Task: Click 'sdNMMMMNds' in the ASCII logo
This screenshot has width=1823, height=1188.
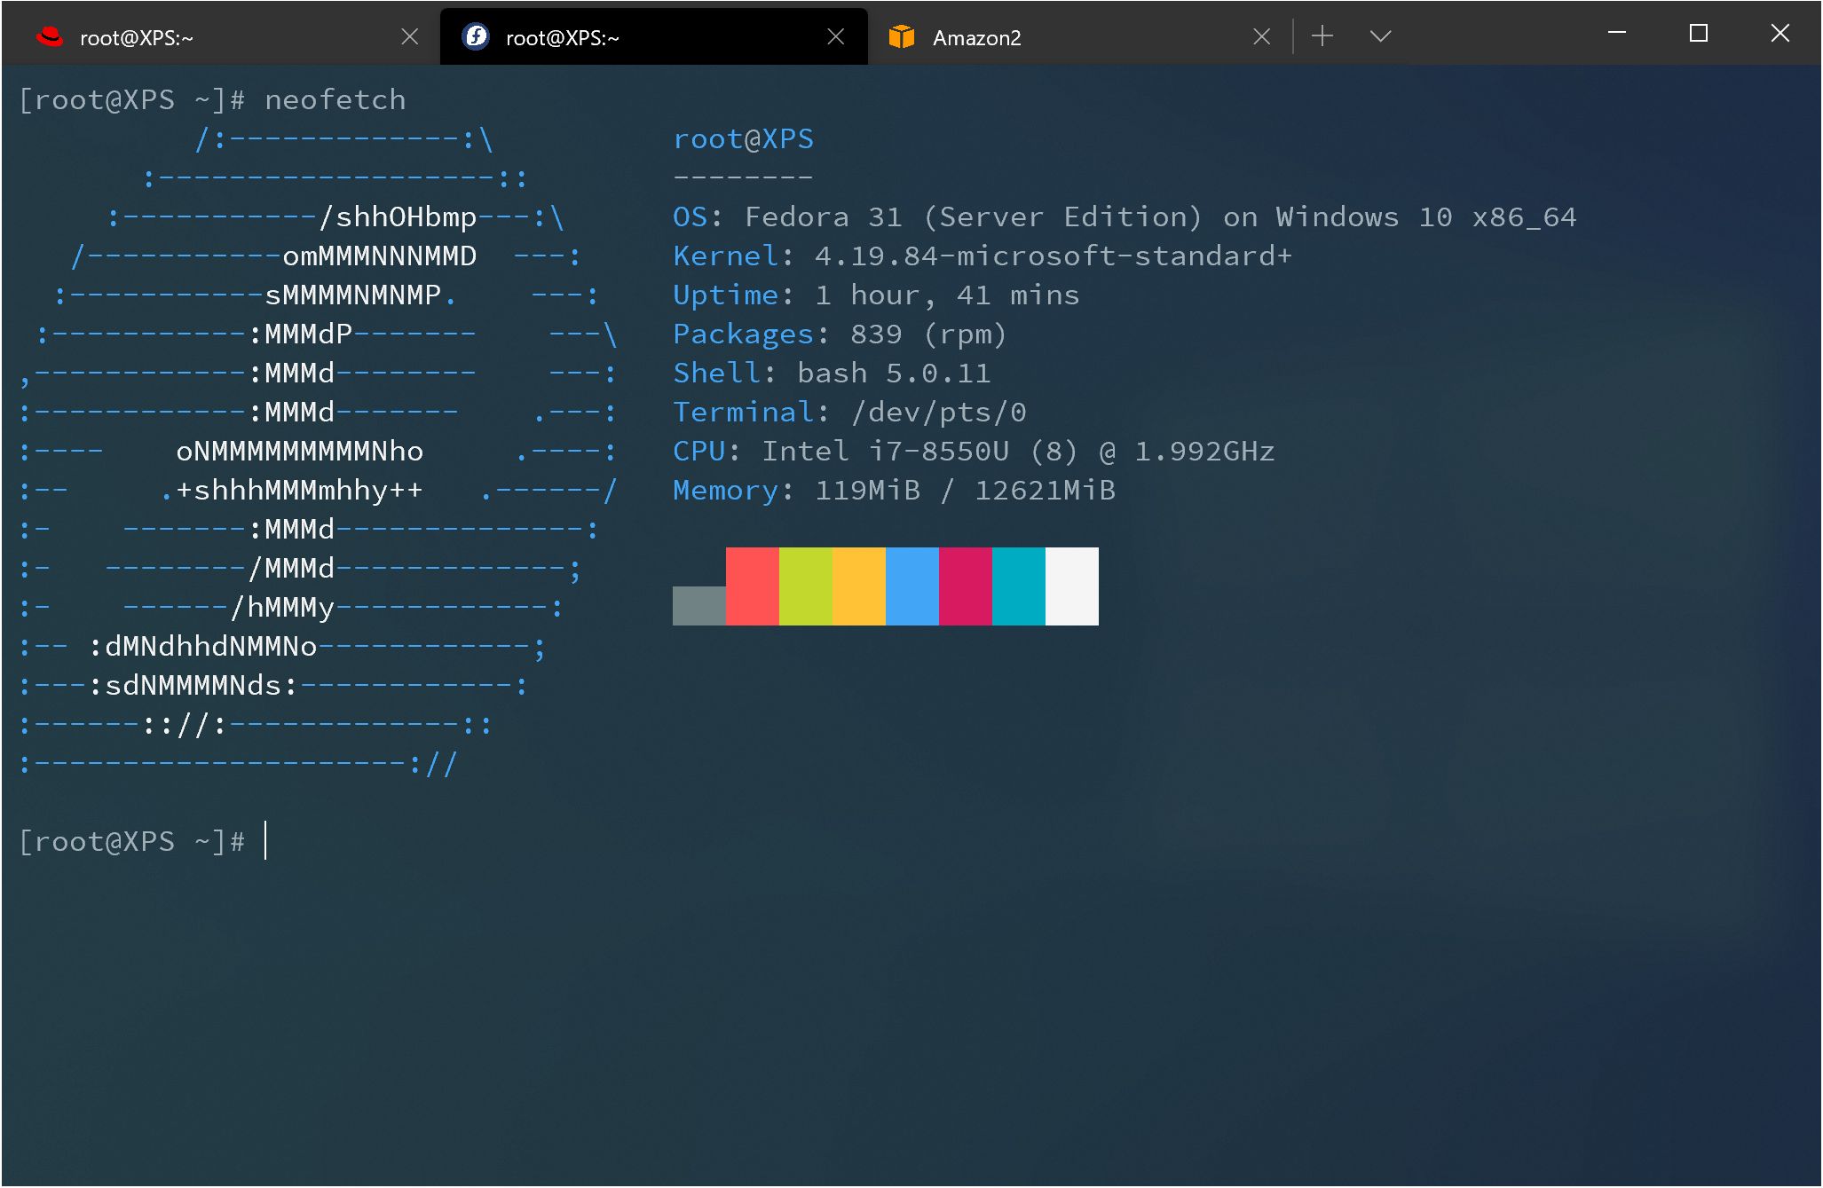Action: 193,686
